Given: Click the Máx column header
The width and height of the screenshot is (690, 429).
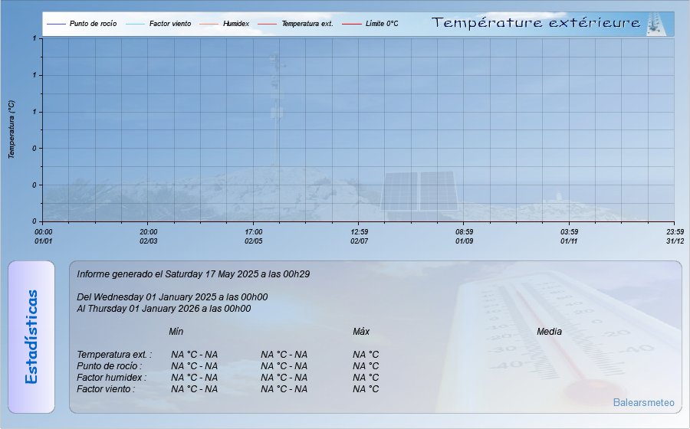Looking at the screenshot, I should click(x=361, y=332).
